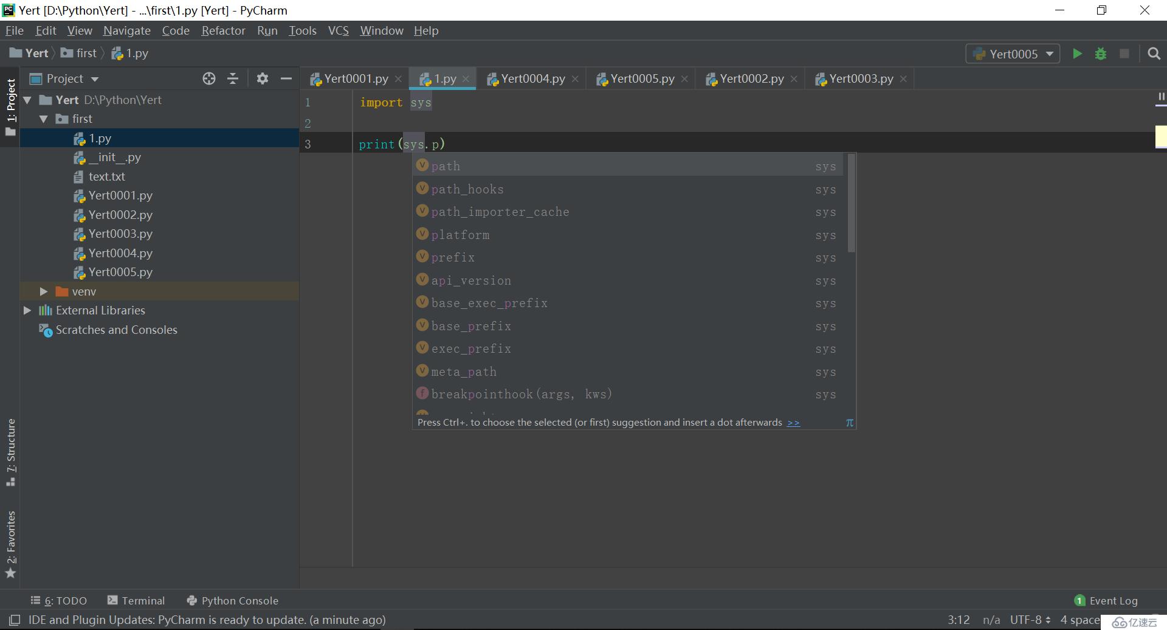Open the Yert0005 run configuration dropdown
The width and height of the screenshot is (1167, 630).
click(x=1013, y=54)
